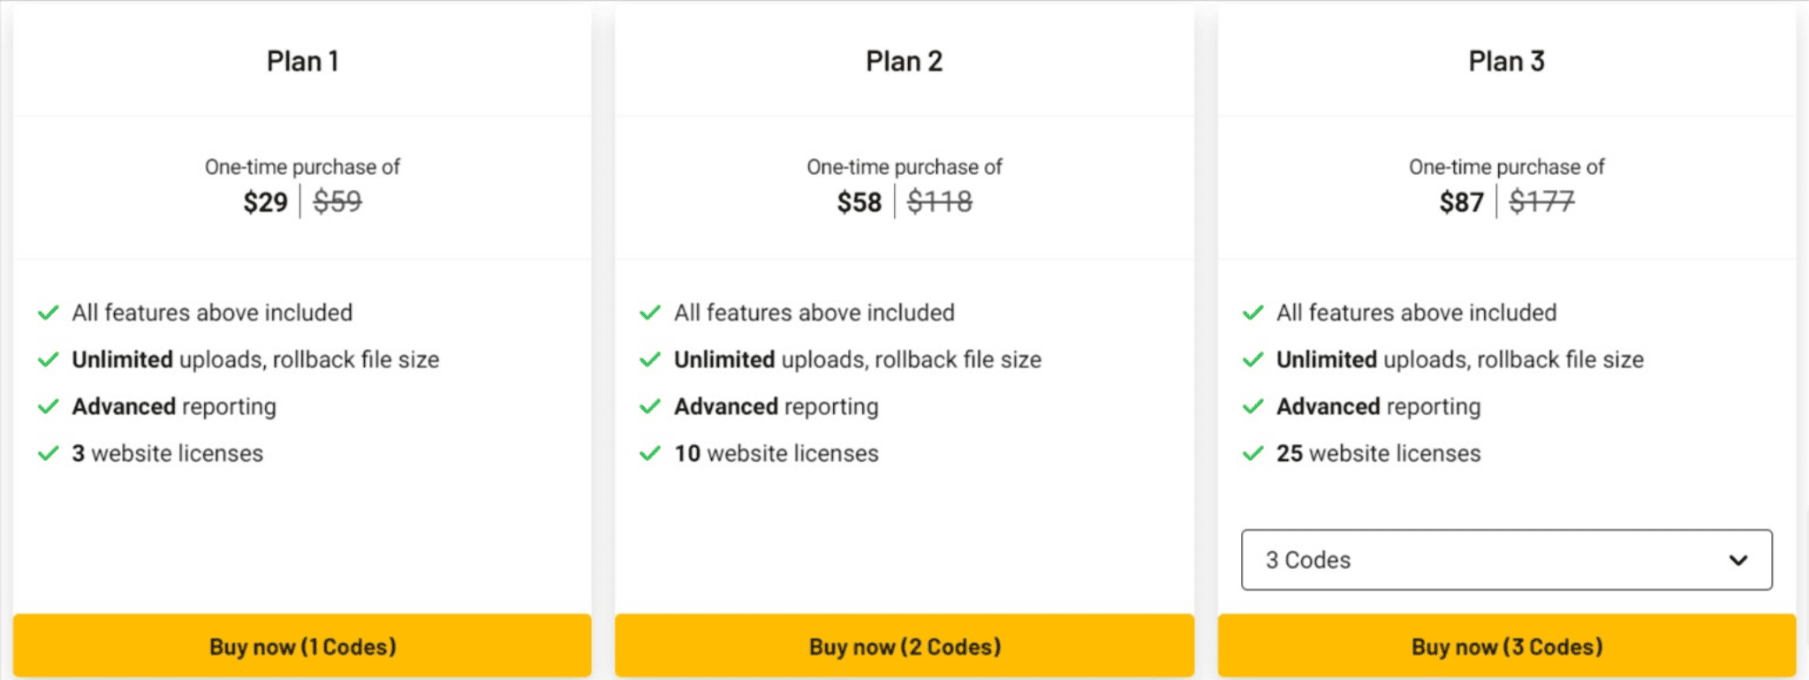The height and width of the screenshot is (680, 1809).
Task: Click green checkmark beside 3 website licenses
Action: pyautogui.click(x=49, y=454)
